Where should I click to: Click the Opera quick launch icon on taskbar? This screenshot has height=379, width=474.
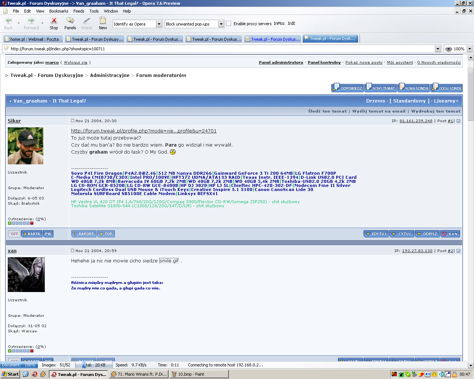click(x=34, y=374)
